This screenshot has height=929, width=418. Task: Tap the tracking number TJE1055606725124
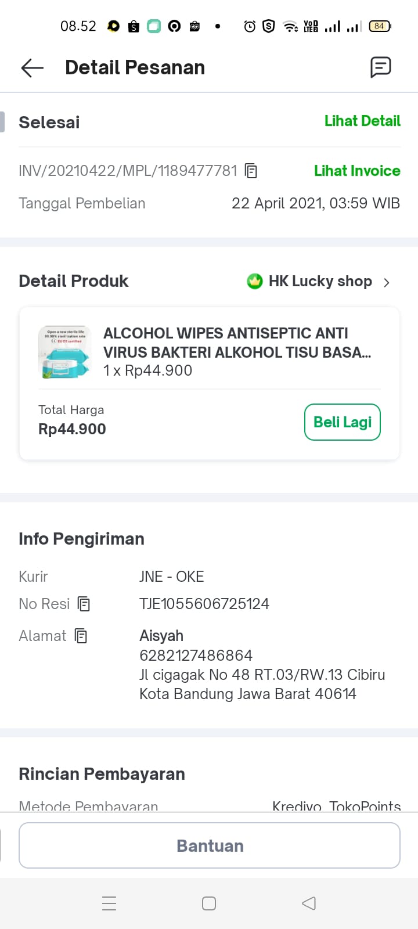(204, 604)
